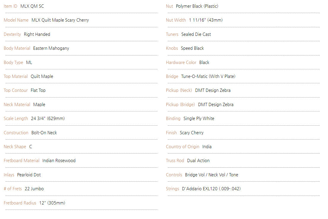This screenshot has width=328, height=219.
Task: Click the Polymer Black (Plastic) nut value
Action: pyautogui.click(x=197, y=6)
